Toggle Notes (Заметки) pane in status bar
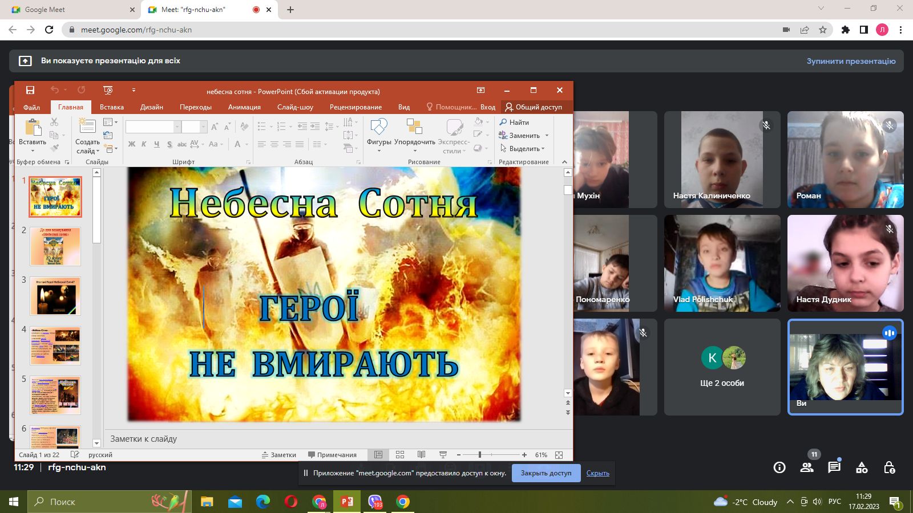This screenshot has height=513, width=913. pos(278,455)
